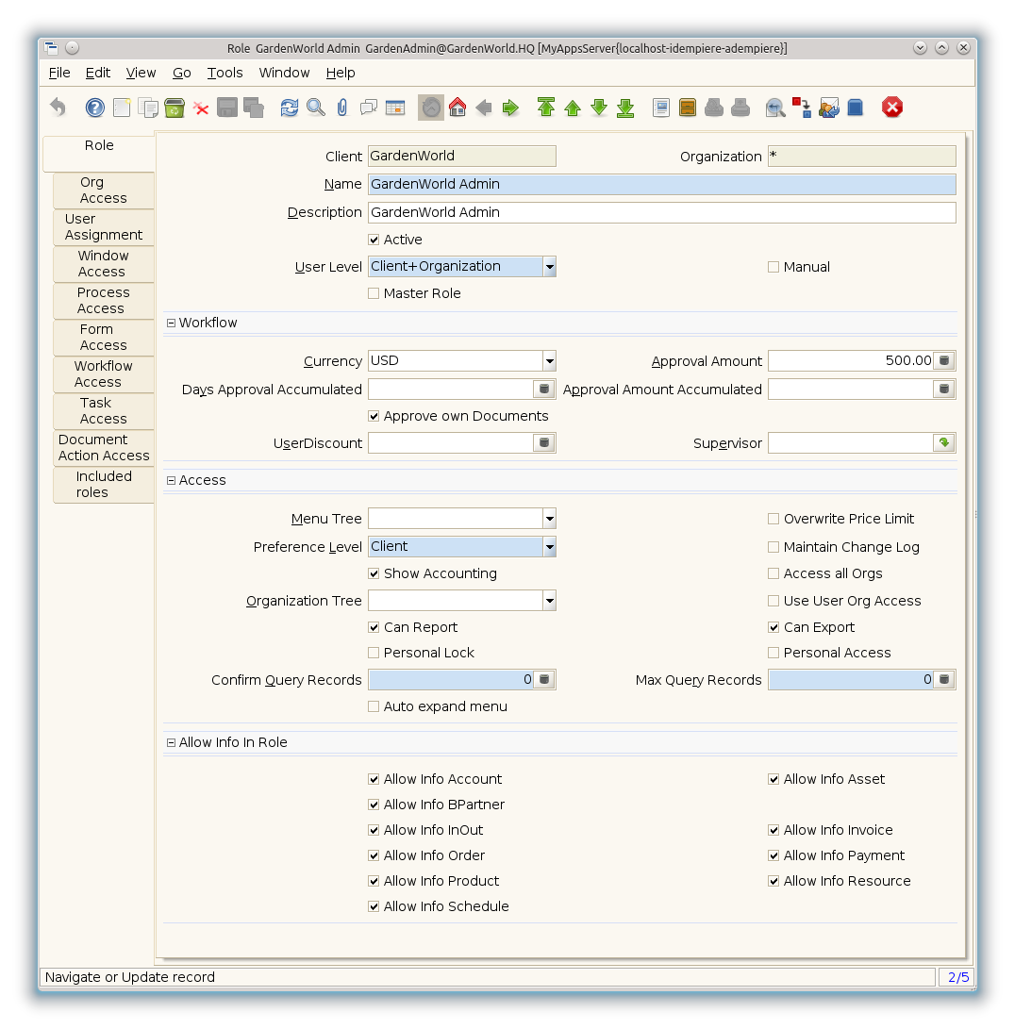Enable the Master Role checkbox

pyautogui.click(x=374, y=294)
